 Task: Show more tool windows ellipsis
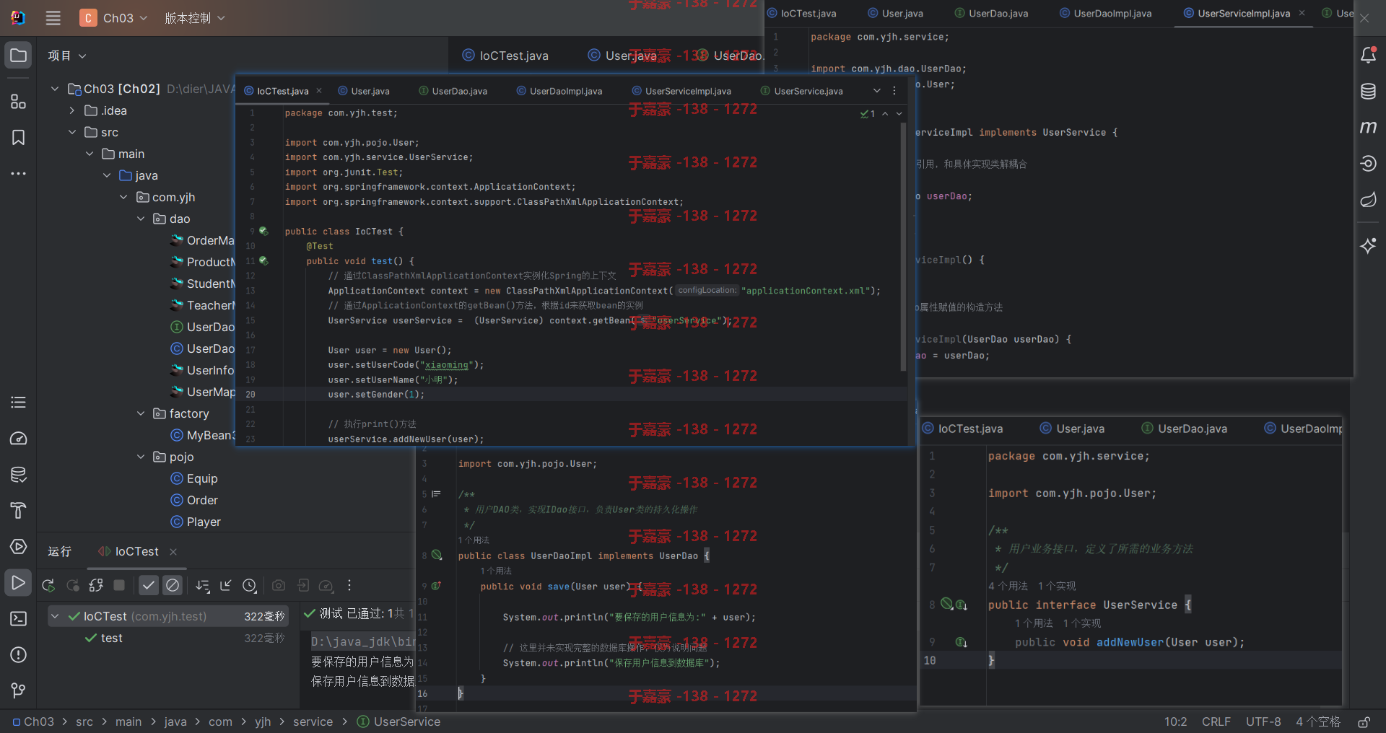(x=19, y=174)
